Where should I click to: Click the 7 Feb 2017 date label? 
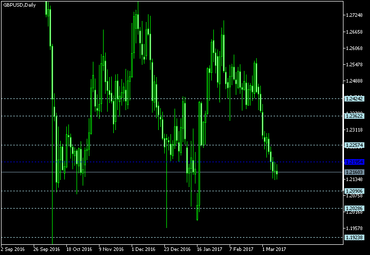click(x=241, y=249)
